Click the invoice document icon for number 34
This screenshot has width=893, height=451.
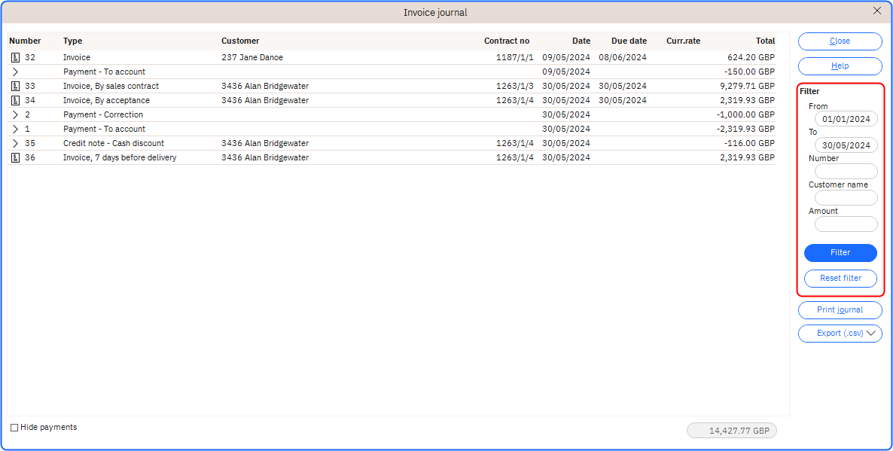(x=15, y=100)
